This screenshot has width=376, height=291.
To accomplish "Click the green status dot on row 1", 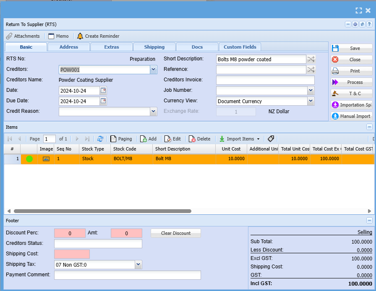I will (x=29, y=159).
